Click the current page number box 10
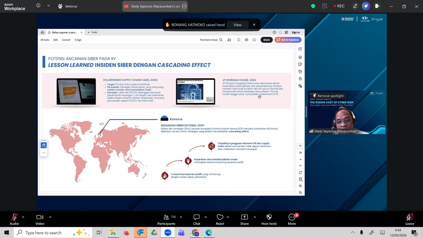This screenshot has height=238, width=423. [x=300, y=146]
